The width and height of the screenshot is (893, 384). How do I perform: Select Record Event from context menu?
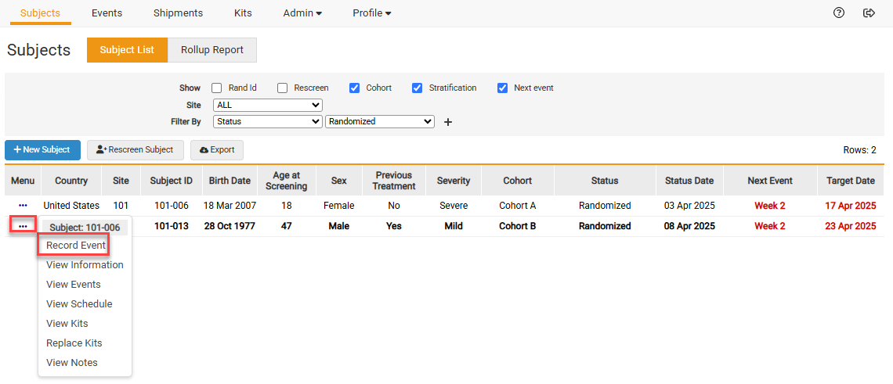[76, 246]
